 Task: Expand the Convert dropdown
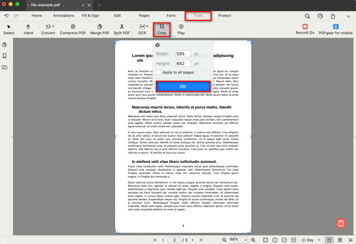tap(53, 26)
